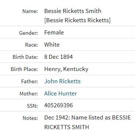Click the Race field label
The height and width of the screenshot is (135, 135).
(31, 45)
